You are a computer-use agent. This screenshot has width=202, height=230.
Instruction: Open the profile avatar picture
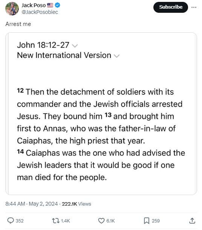(12, 9)
